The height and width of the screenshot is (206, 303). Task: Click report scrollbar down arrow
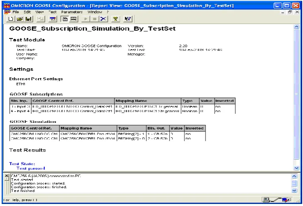click(x=296, y=168)
